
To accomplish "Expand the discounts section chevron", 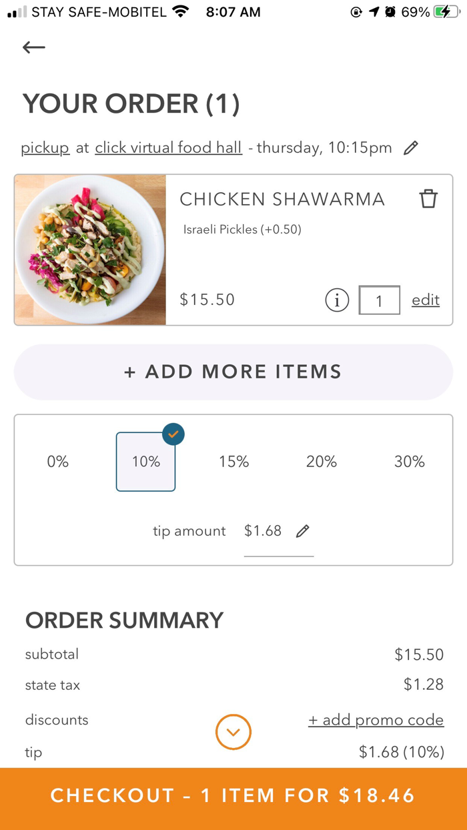I will [x=233, y=731].
